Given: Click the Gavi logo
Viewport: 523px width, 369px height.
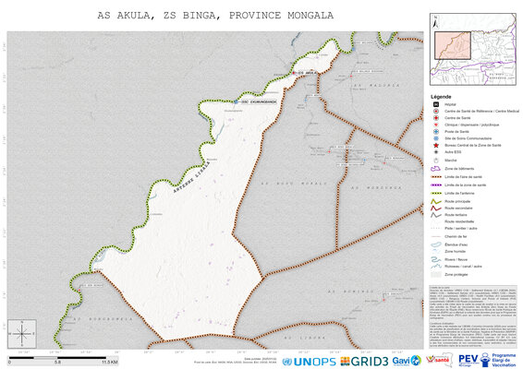Looking at the screenshot, I should pyautogui.click(x=407, y=361).
